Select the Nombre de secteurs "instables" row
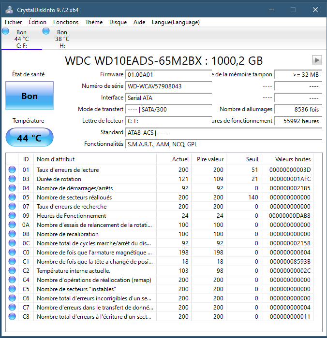This screenshot has height=338, width=327. tap(160, 289)
